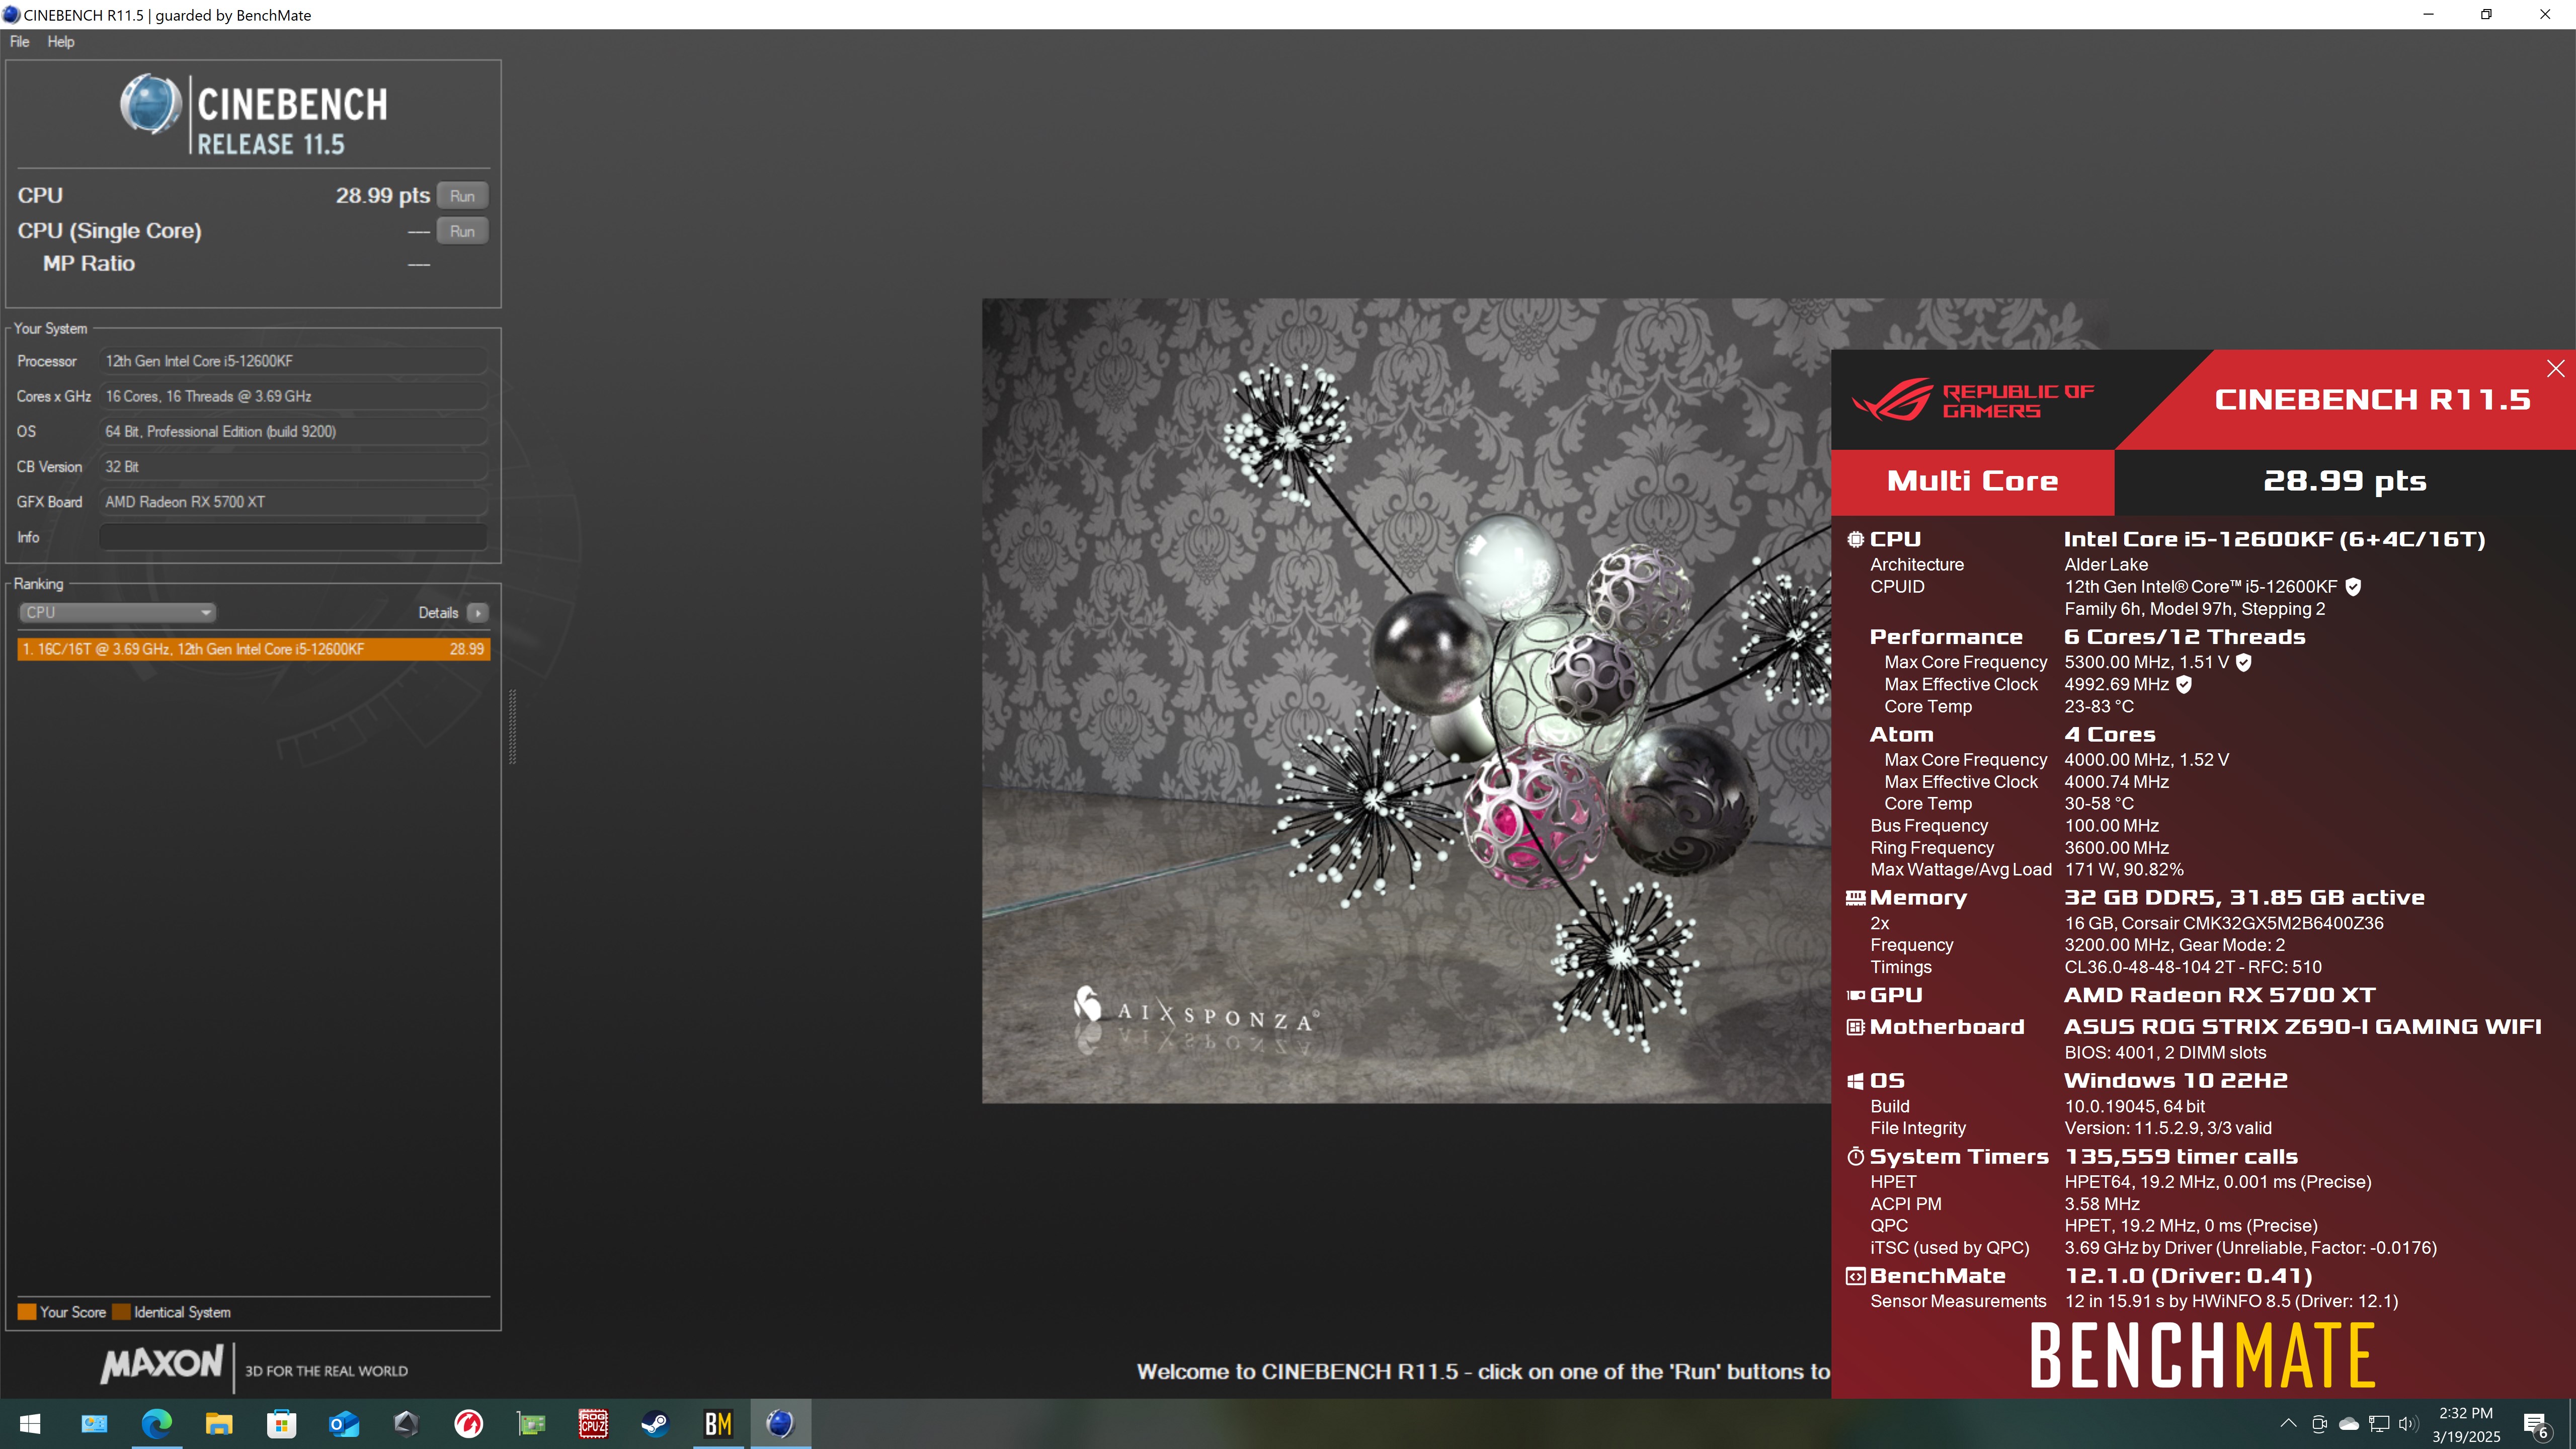Open the Ranking CPU dropdown
Viewport: 2576px width, 1449px height.
(x=117, y=612)
